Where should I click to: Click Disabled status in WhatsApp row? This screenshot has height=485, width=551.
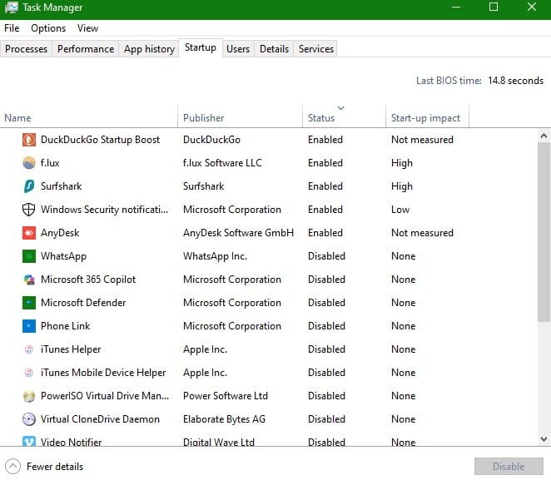326,256
